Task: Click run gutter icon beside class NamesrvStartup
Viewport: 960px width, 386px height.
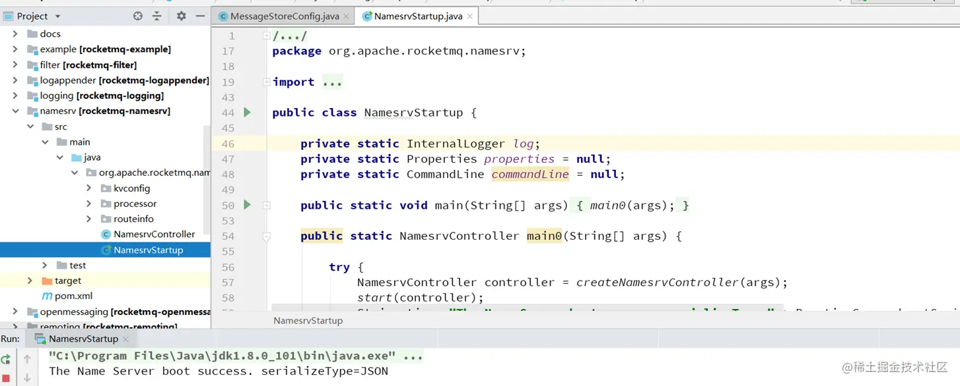Action: pyautogui.click(x=247, y=113)
